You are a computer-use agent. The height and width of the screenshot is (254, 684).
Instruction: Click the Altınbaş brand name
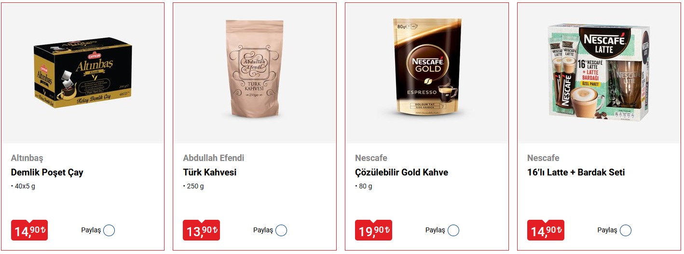click(27, 158)
